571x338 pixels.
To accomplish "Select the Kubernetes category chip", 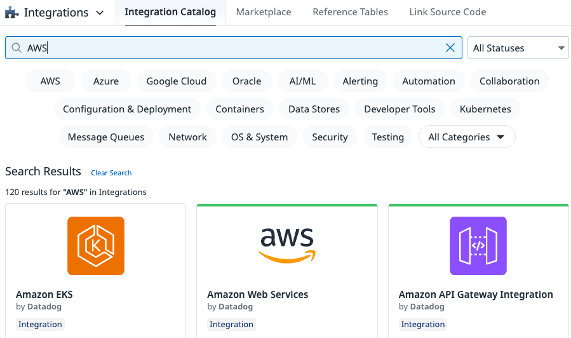I will pos(485,109).
